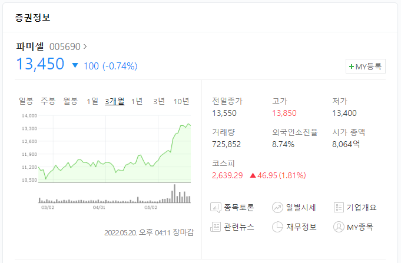Open the 기업개요 company overview icon
The image size is (401, 263).
point(339,207)
